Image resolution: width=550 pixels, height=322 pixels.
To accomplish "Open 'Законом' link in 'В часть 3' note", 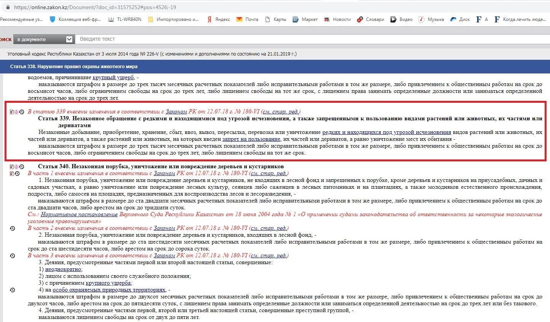I will pyautogui.click(x=164, y=256).
